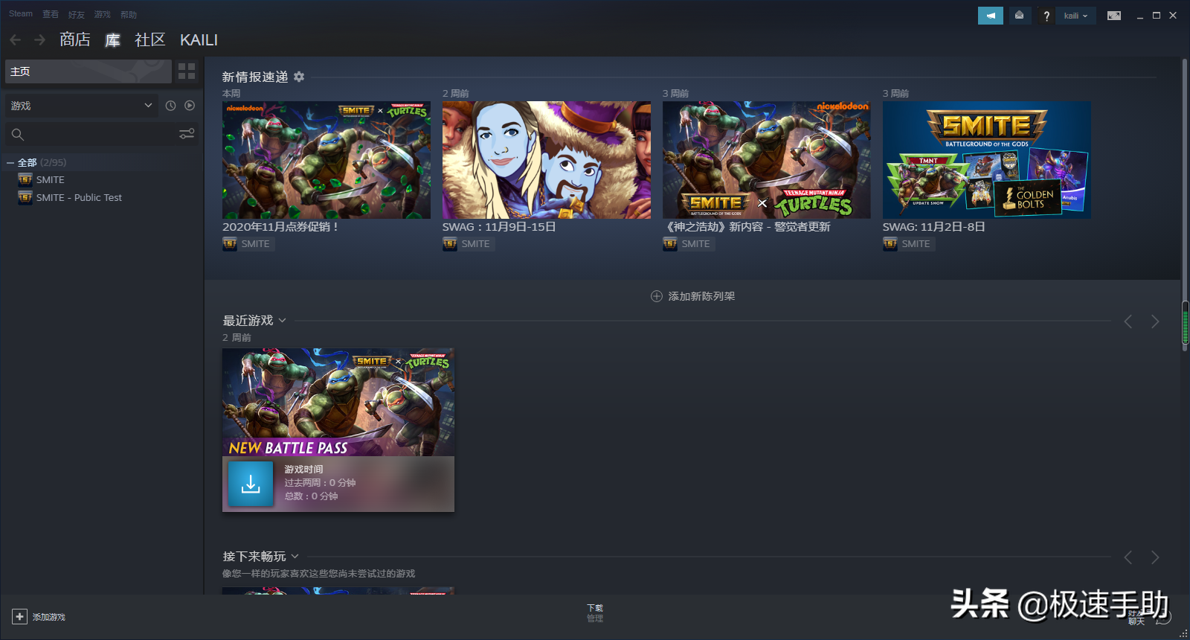This screenshot has width=1190, height=640.
Task: Collapse the All games category
Action: tap(10, 162)
